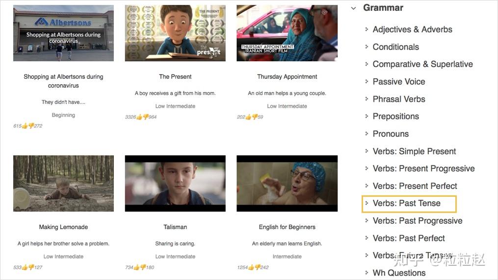Open Thursday Appointment video thumbnail
Image resolution: width=498 pixels, height=280 pixels.
[x=287, y=33]
